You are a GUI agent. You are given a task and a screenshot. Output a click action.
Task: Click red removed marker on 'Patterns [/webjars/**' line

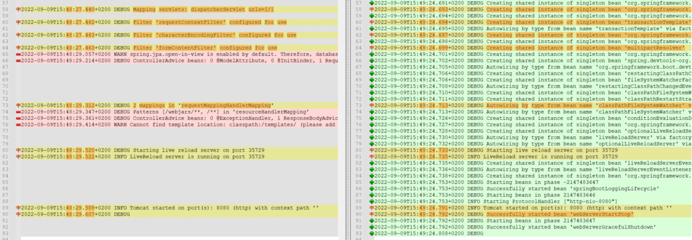click(19, 111)
